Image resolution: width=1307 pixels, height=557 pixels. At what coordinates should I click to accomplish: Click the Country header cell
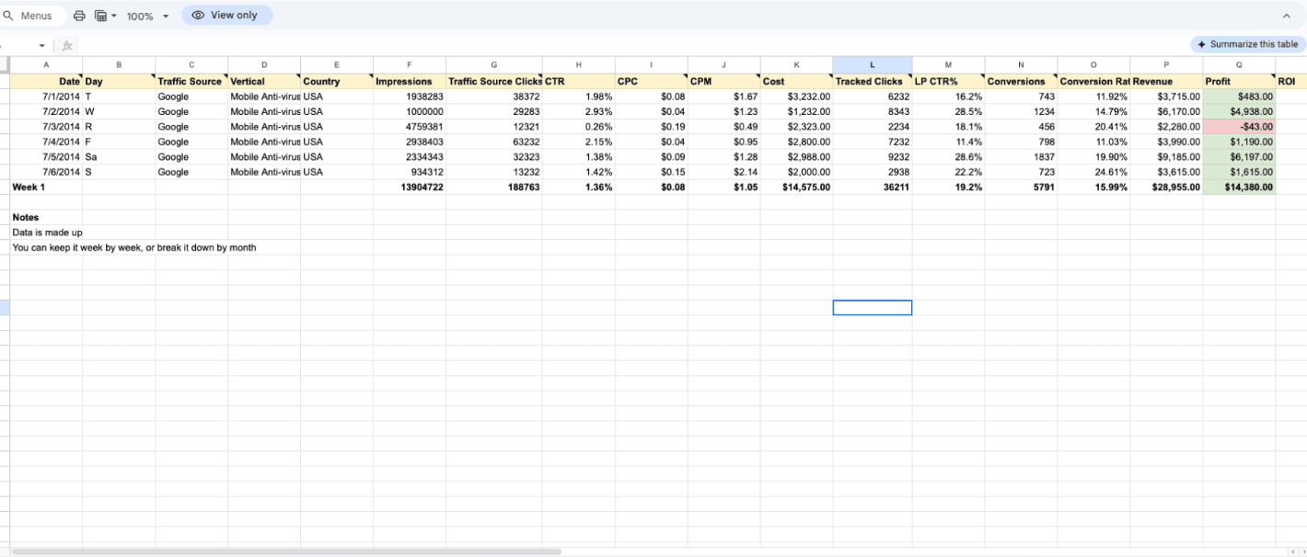click(337, 81)
